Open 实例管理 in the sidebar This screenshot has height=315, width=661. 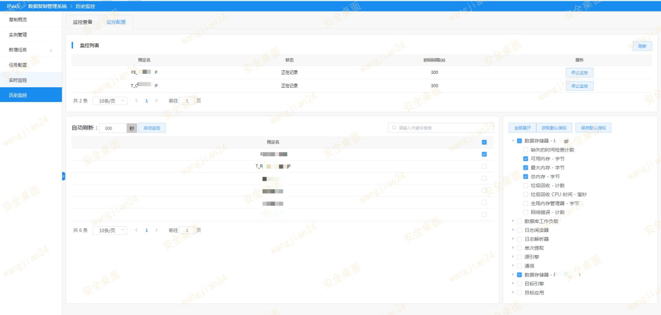[x=31, y=35]
